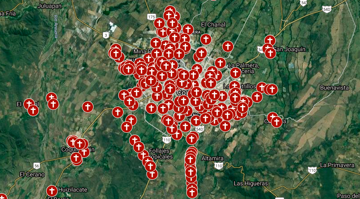
Task: Open the Las Higueras place label
Action: click(x=251, y=184)
